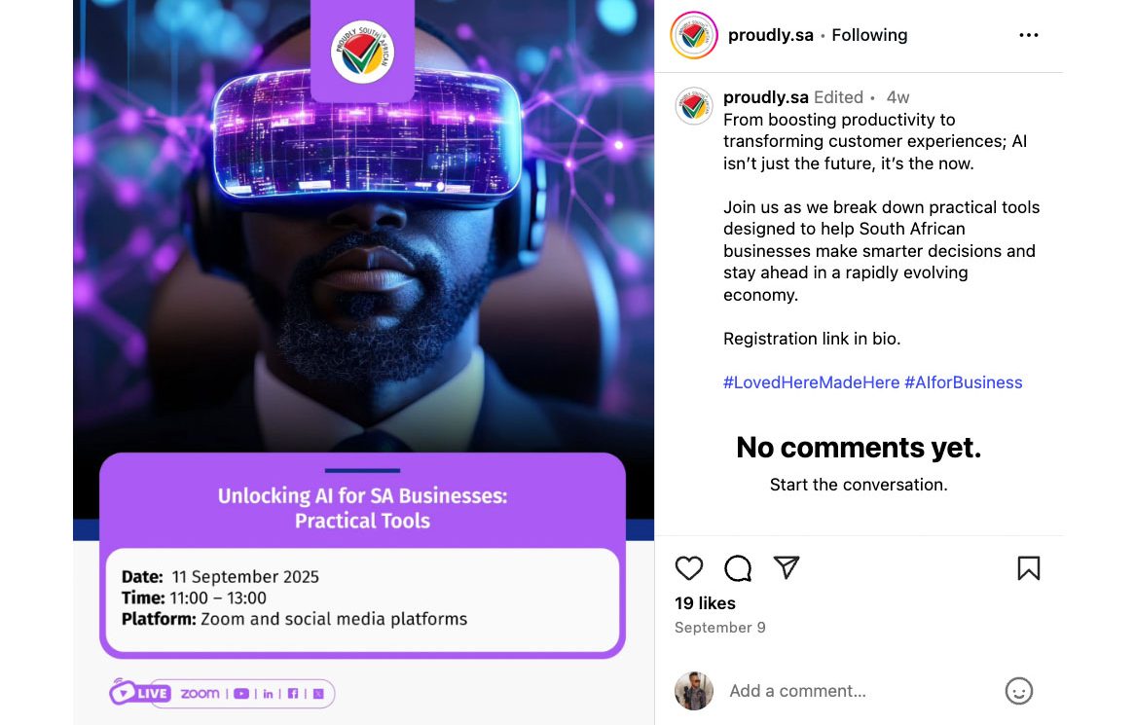
Task: Click proudly.sa username in the caption
Action: tap(765, 97)
